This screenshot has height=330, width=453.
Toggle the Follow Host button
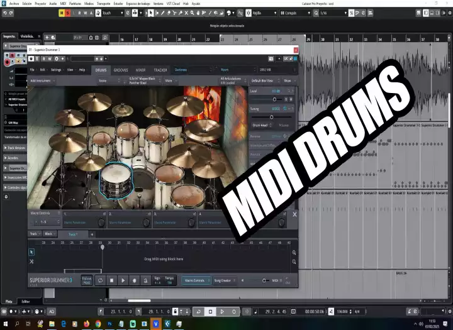[x=87, y=280]
